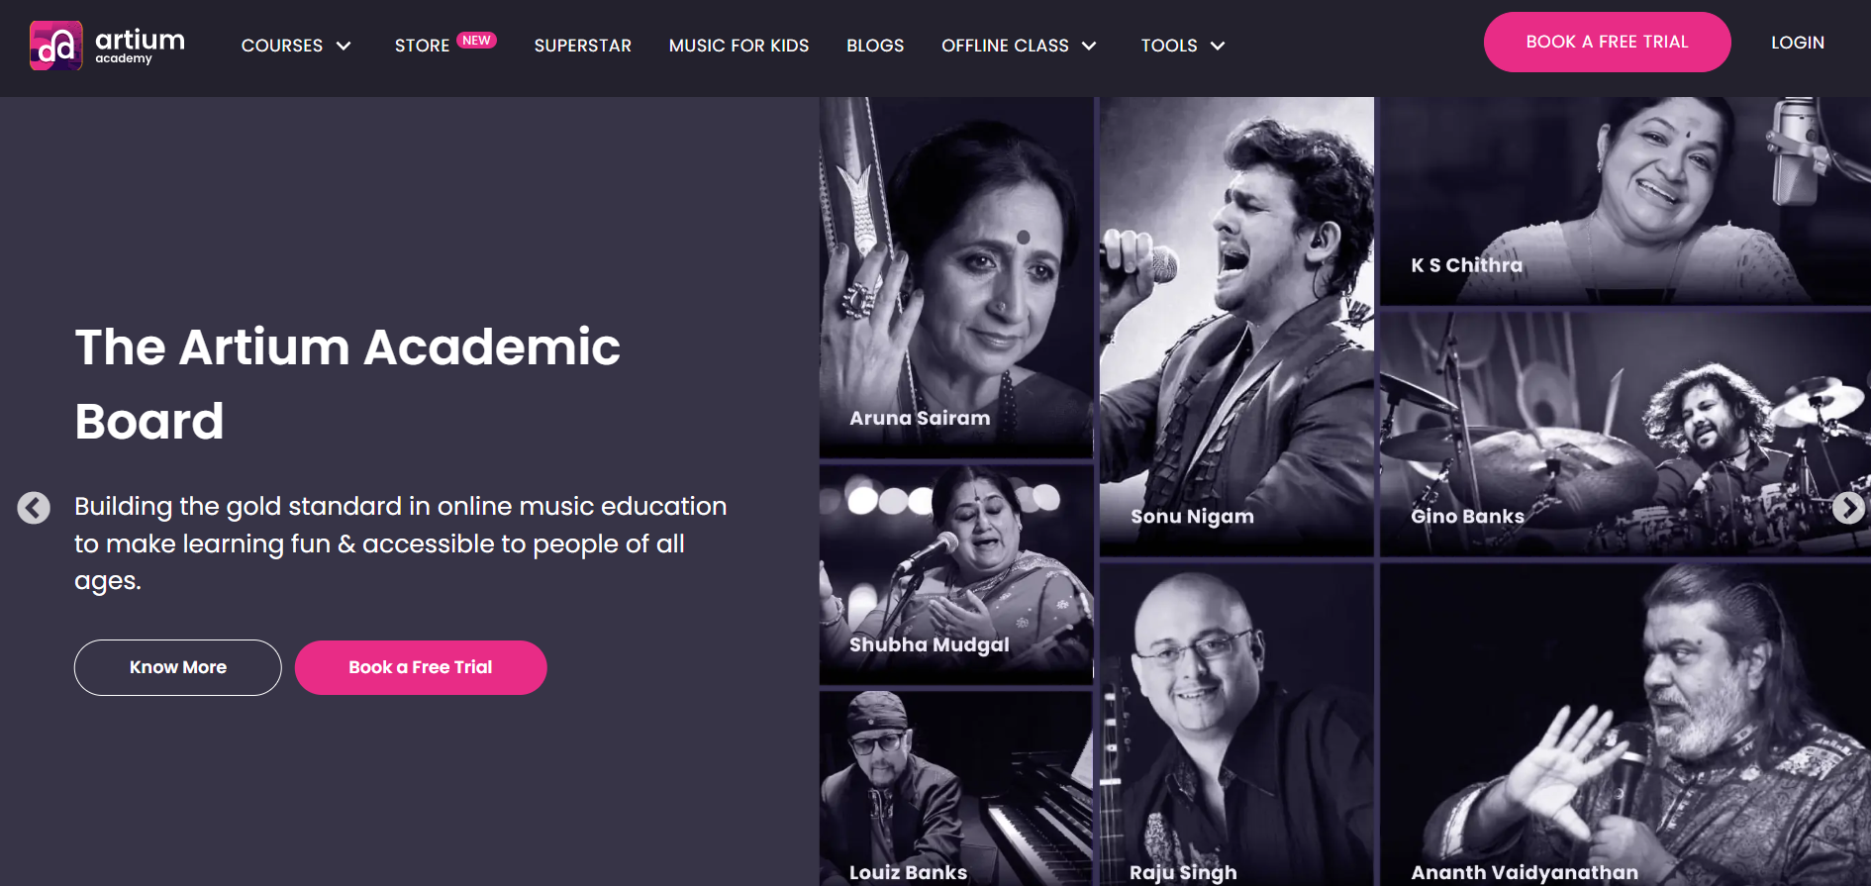1871x886 pixels.
Task: Go to the Superstar page
Action: [583, 46]
